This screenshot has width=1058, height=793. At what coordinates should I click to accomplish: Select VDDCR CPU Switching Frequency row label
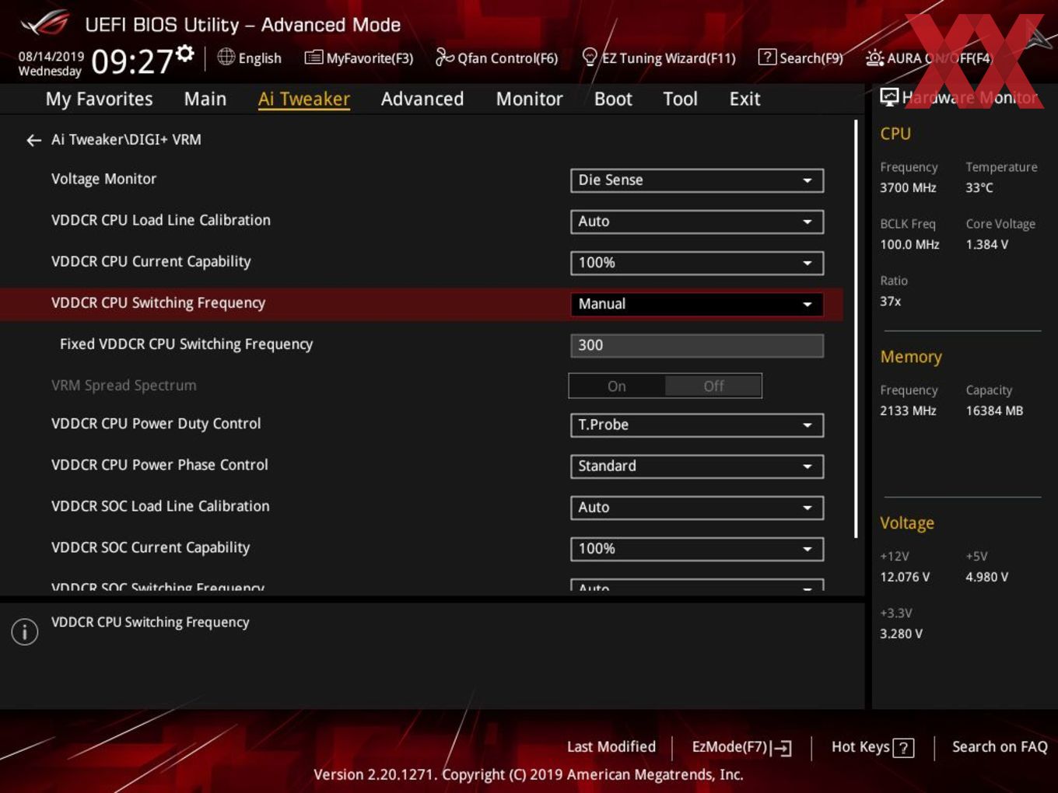[x=158, y=302]
